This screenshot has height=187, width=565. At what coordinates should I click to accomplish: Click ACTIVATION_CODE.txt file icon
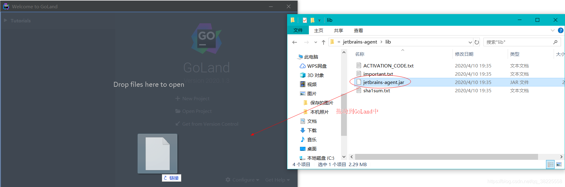pyautogui.click(x=359, y=65)
